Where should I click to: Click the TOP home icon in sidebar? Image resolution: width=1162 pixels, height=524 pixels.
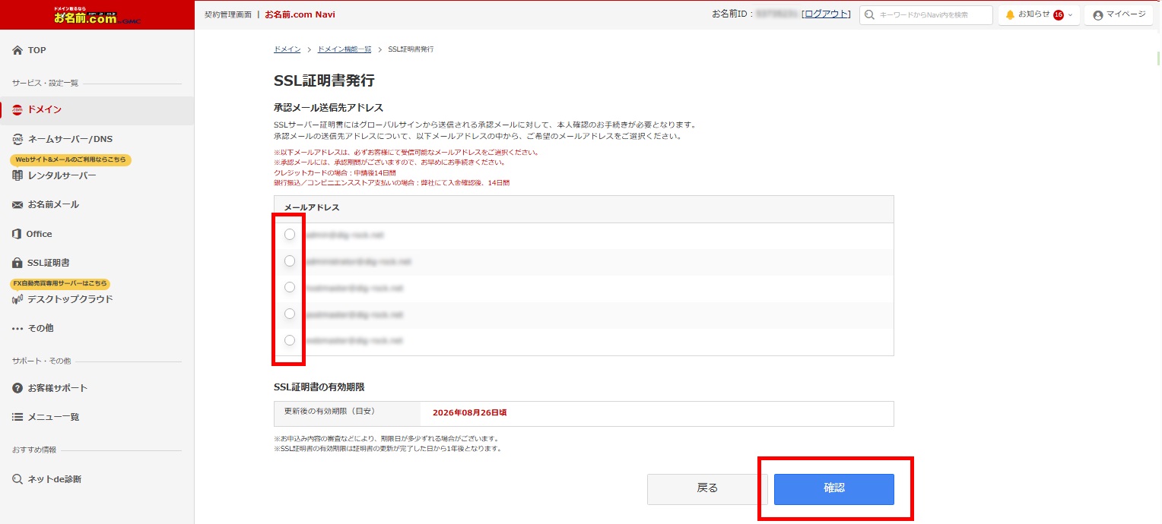pos(17,50)
